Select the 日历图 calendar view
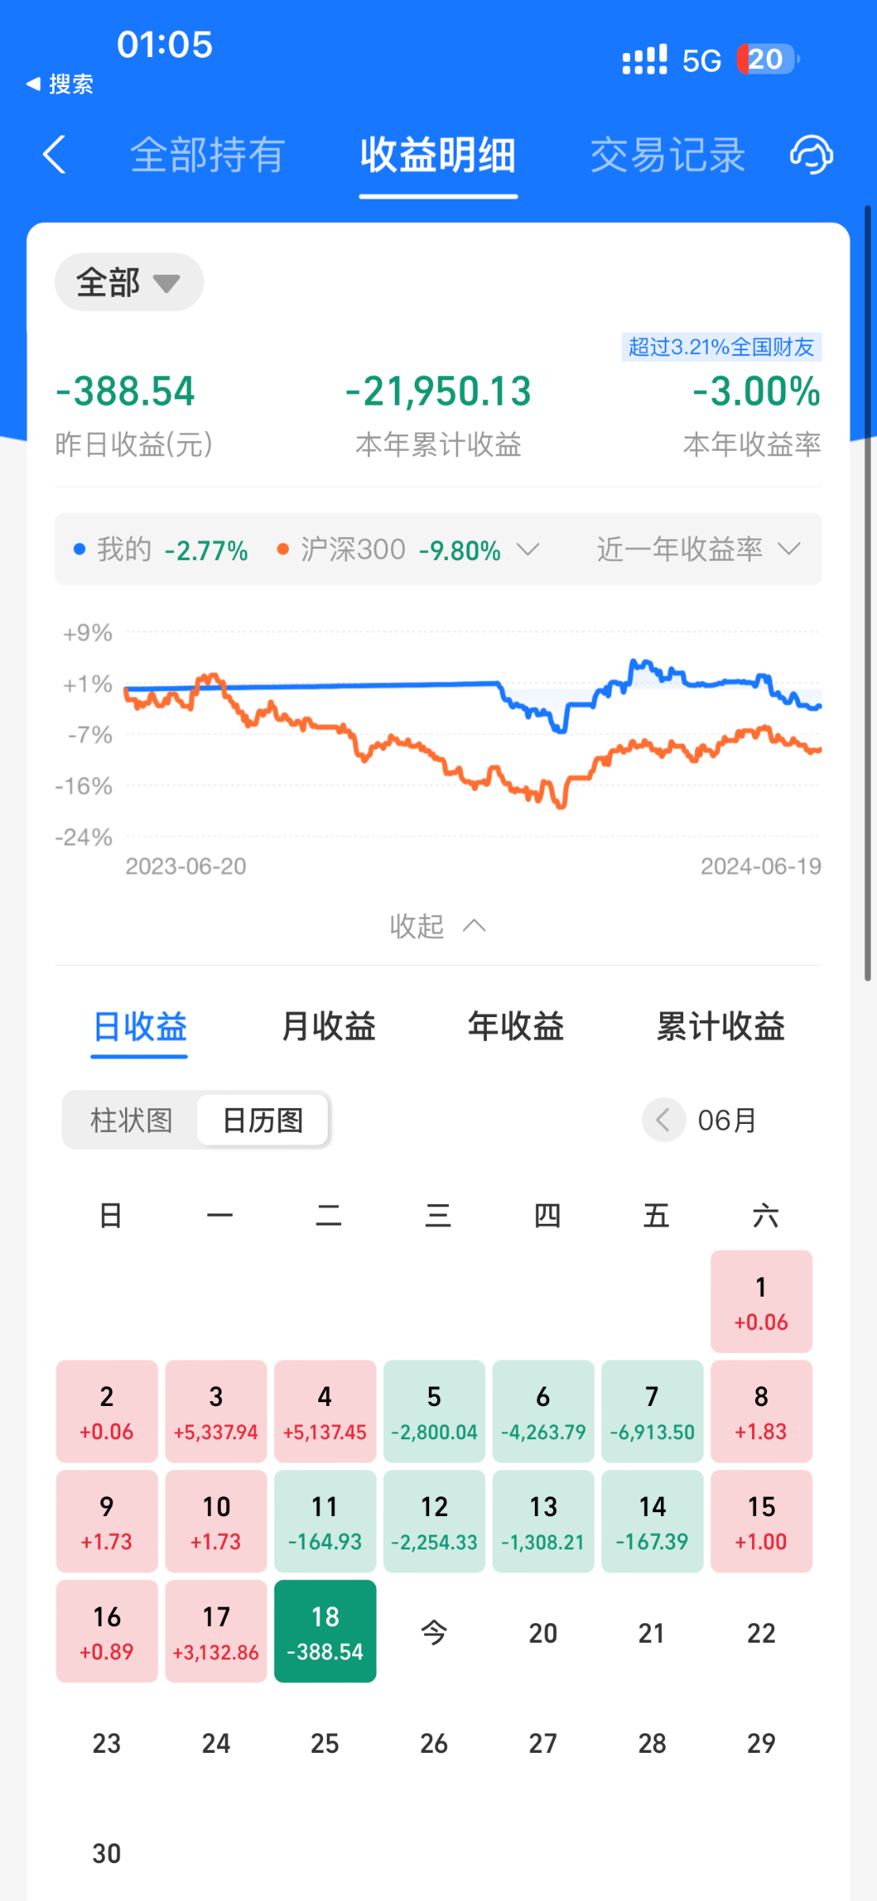The image size is (877, 1901). tap(263, 1120)
